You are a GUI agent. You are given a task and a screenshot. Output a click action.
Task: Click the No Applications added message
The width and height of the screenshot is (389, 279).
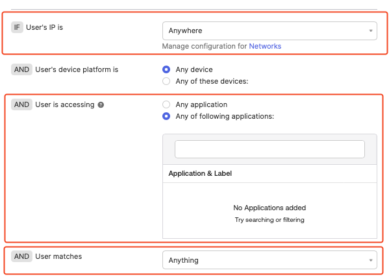pyautogui.click(x=270, y=208)
